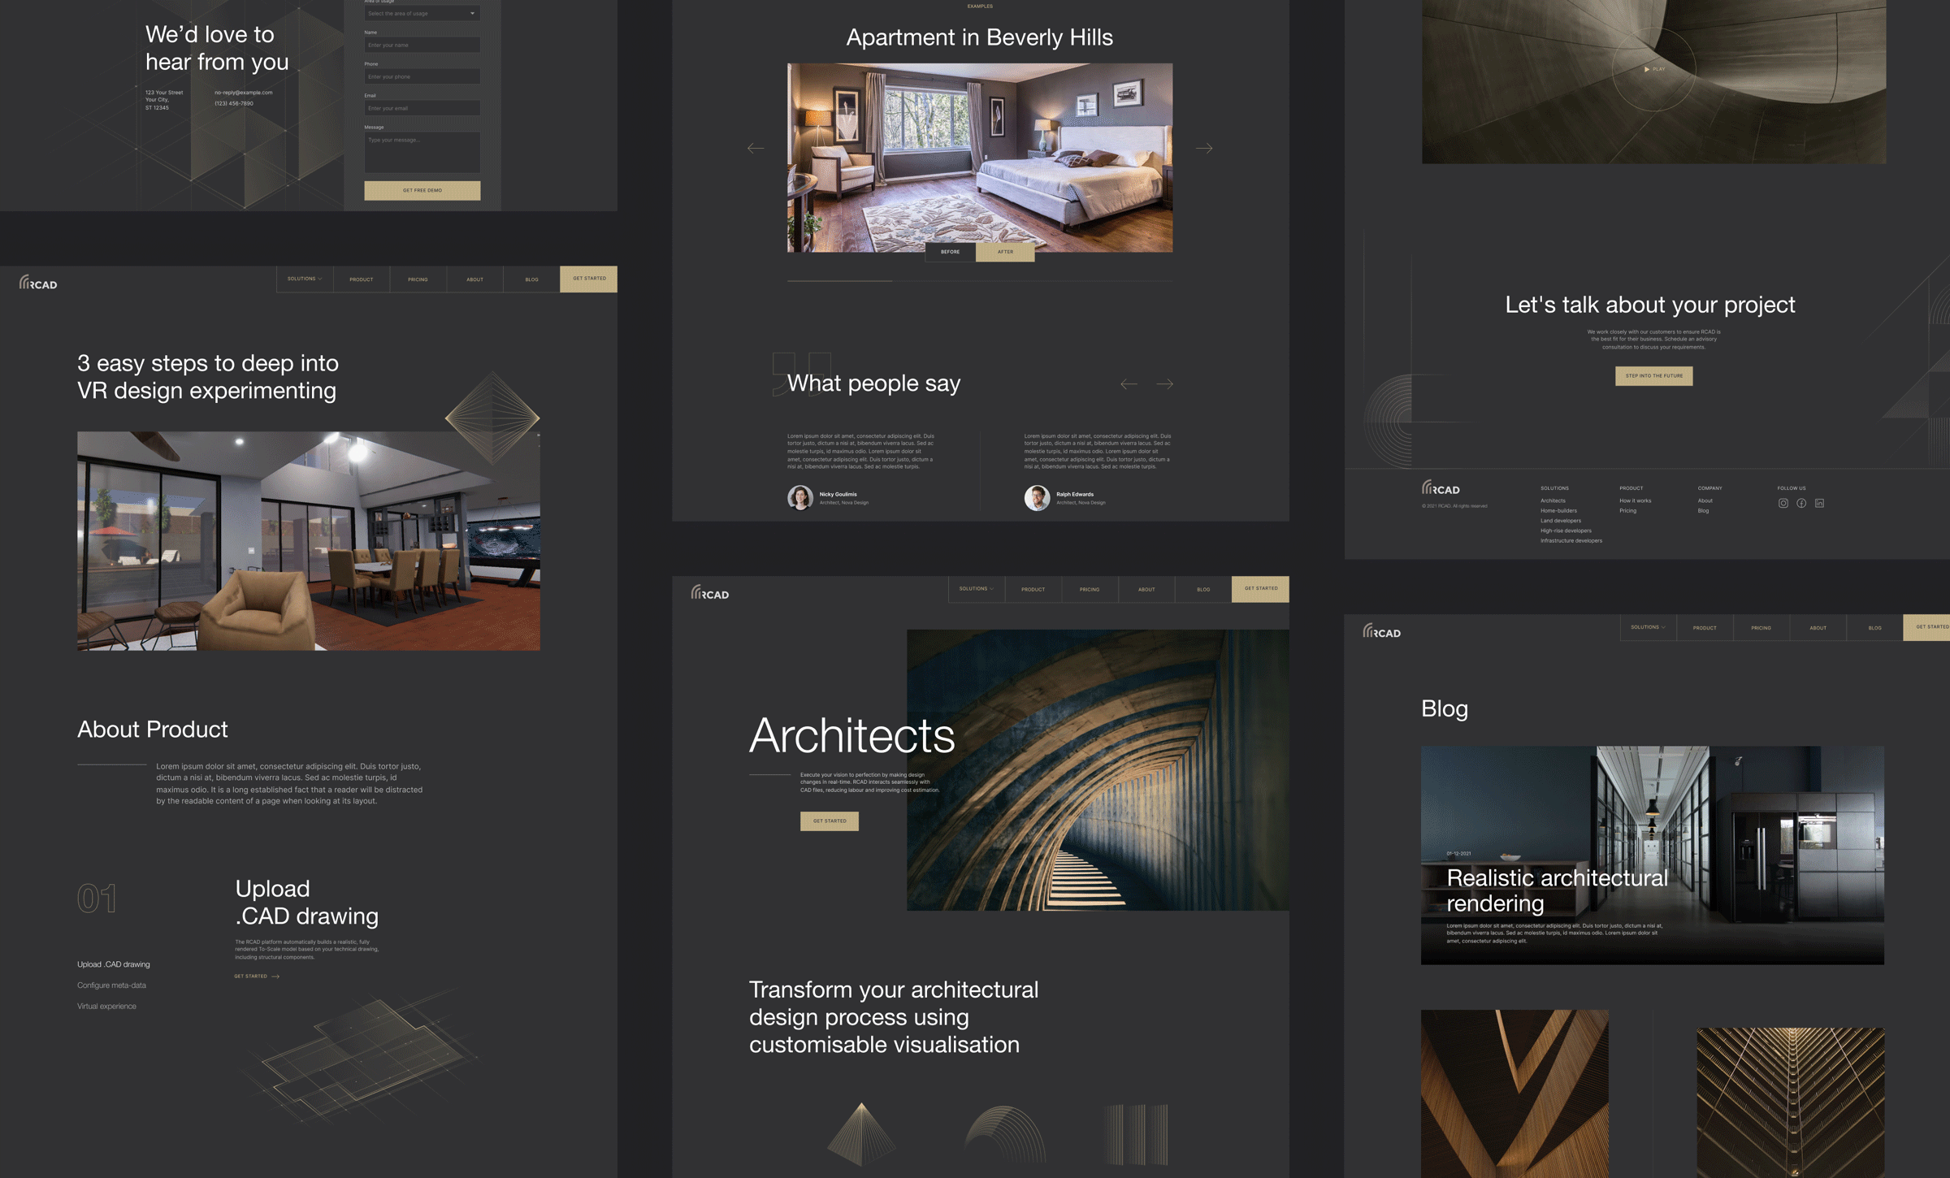This screenshot has height=1178, width=1950.
Task: Click the RCAD logo in the top navbar
Action: pos(38,283)
